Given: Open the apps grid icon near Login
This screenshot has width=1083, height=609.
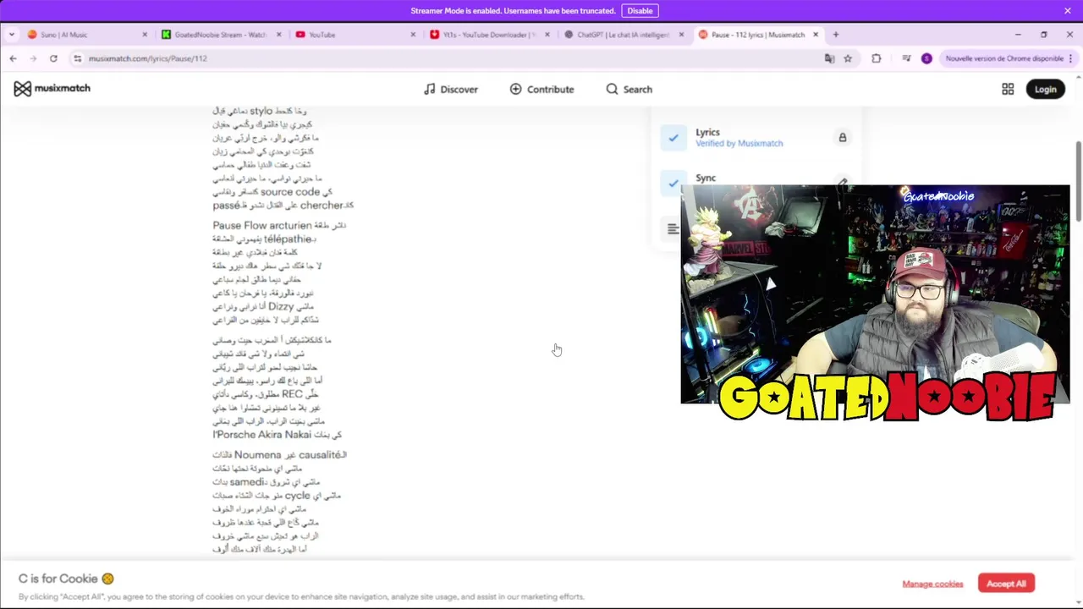Looking at the screenshot, I should 1008,89.
